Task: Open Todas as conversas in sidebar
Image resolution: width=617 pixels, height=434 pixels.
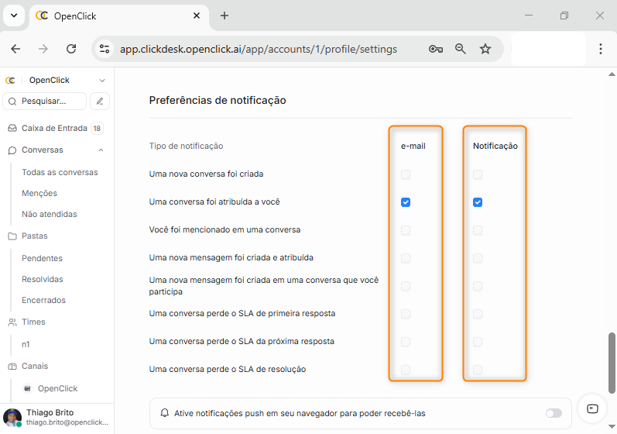Action: (60, 172)
